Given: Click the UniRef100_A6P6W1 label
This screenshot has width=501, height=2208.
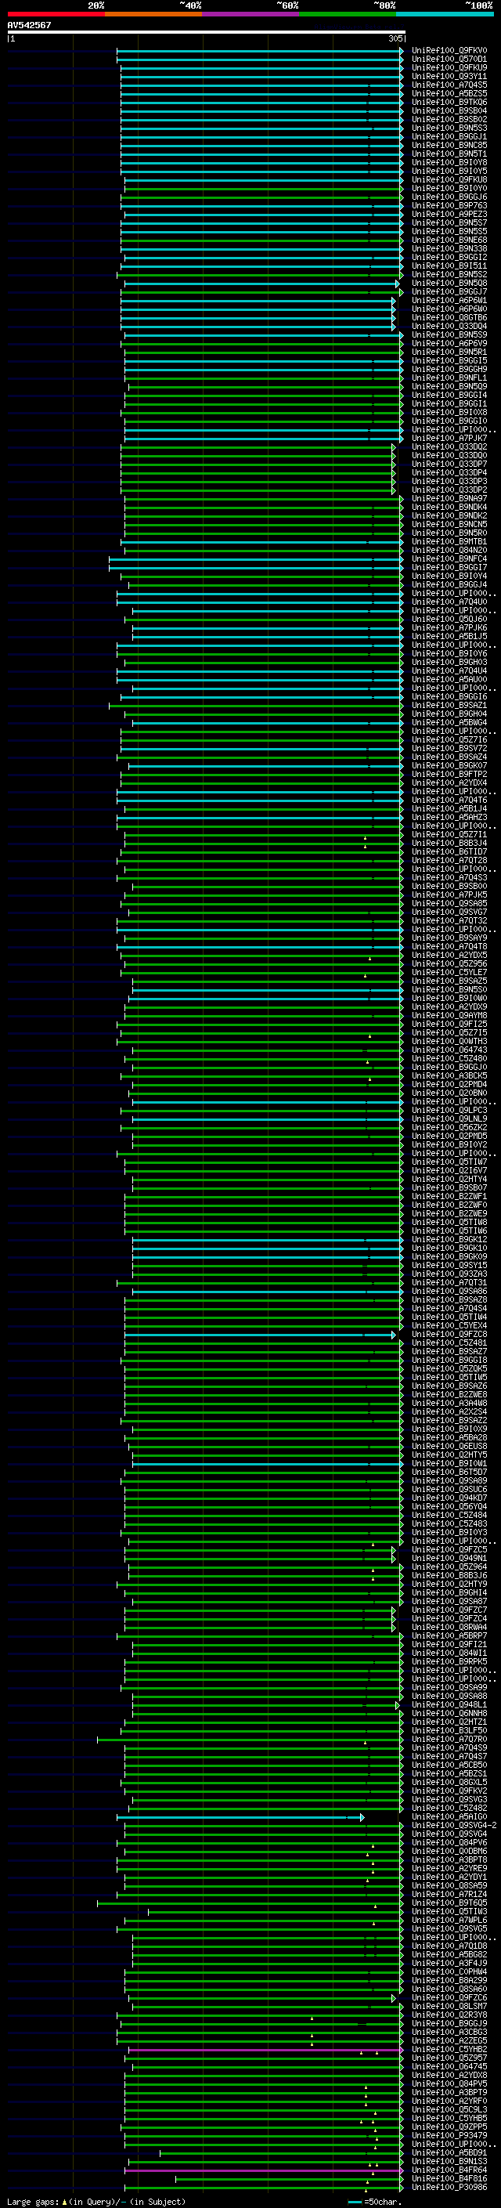Looking at the screenshot, I should [x=449, y=301].
